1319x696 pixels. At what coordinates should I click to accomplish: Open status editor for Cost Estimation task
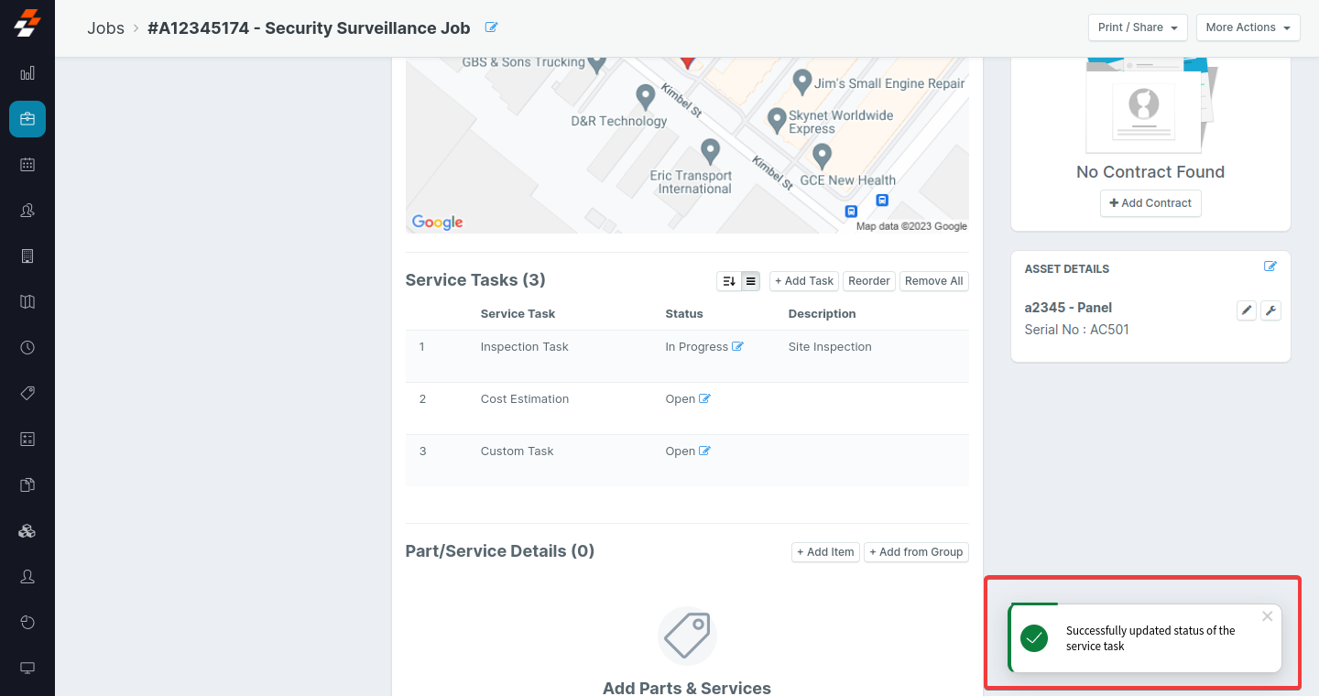point(703,398)
